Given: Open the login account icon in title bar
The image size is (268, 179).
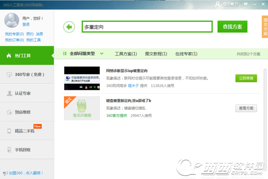Looking at the screenshot, I should (217, 4).
